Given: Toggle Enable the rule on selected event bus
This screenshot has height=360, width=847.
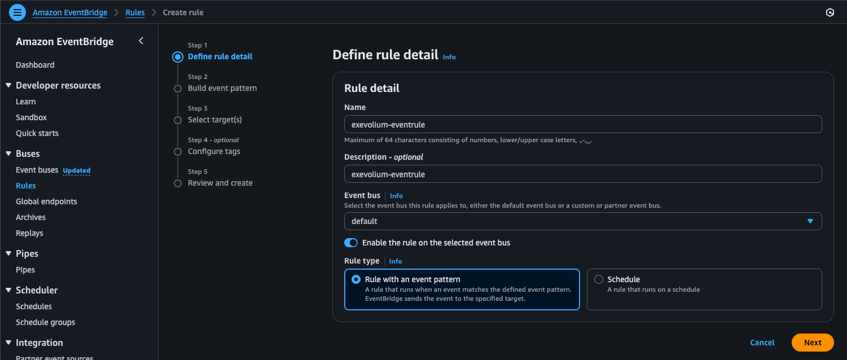Looking at the screenshot, I should pos(351,243).
